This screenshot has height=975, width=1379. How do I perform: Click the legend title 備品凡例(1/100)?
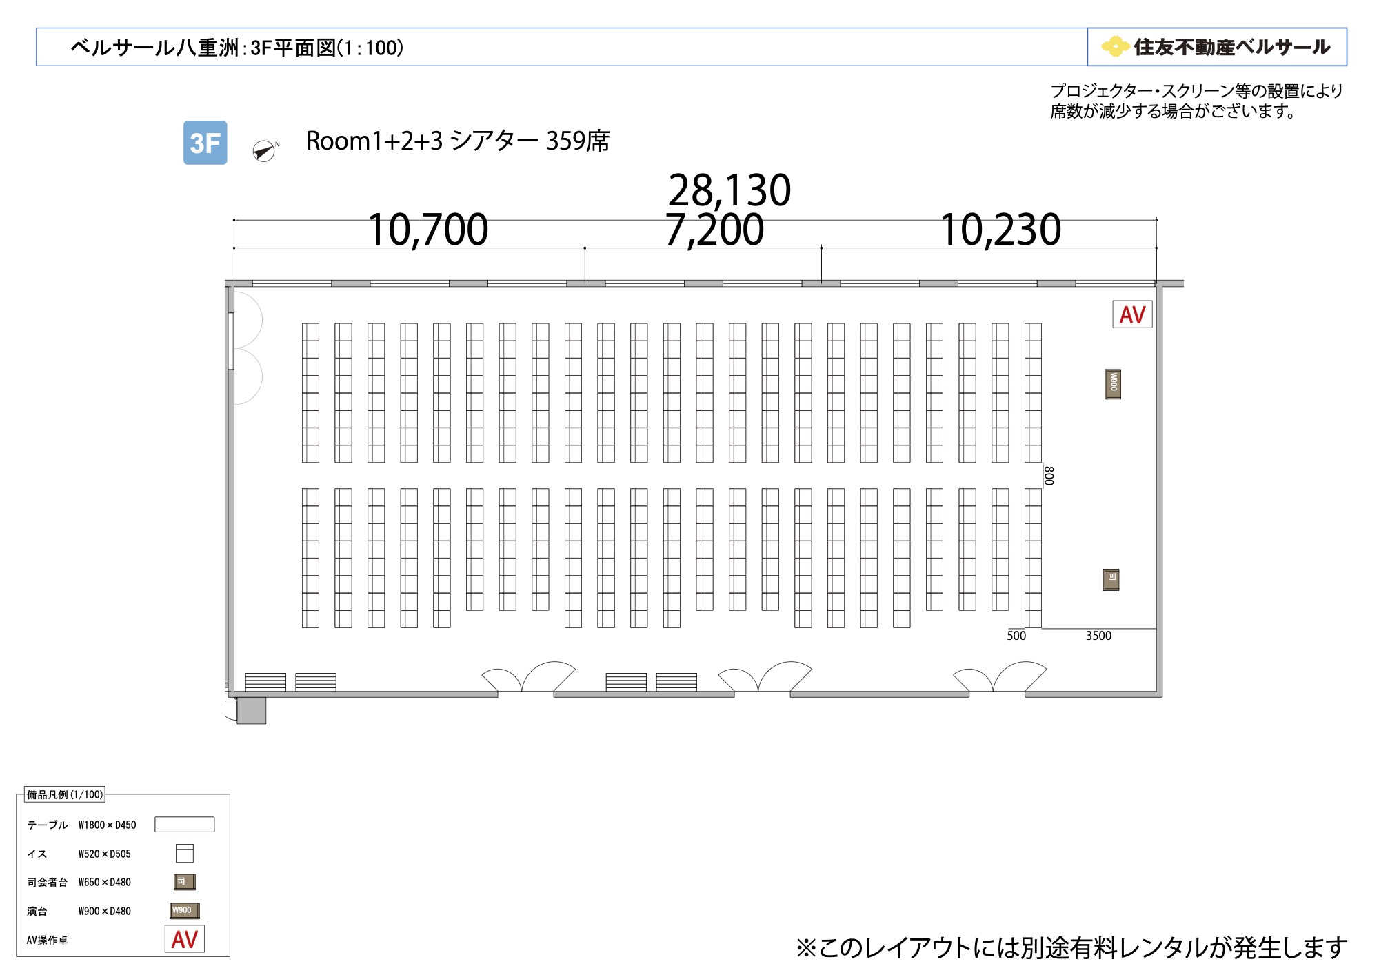pyautogui.click(x=65, y=794)
